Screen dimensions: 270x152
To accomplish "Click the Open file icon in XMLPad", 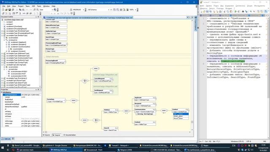I will pos(6,10).
